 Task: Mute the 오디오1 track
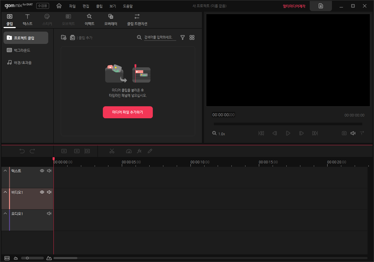click(49, 213)
